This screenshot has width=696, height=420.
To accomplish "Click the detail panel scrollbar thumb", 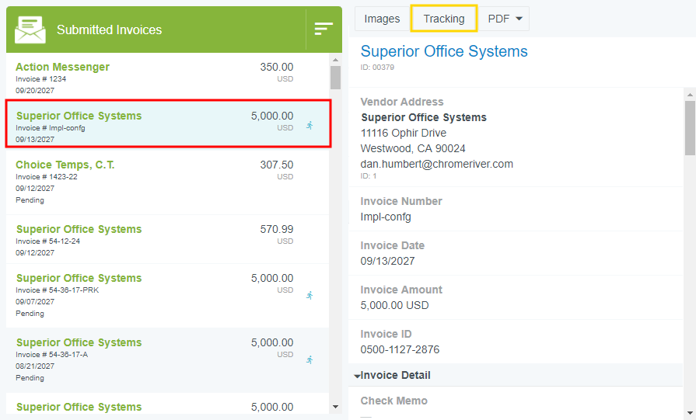I will (x=689, y=128).
